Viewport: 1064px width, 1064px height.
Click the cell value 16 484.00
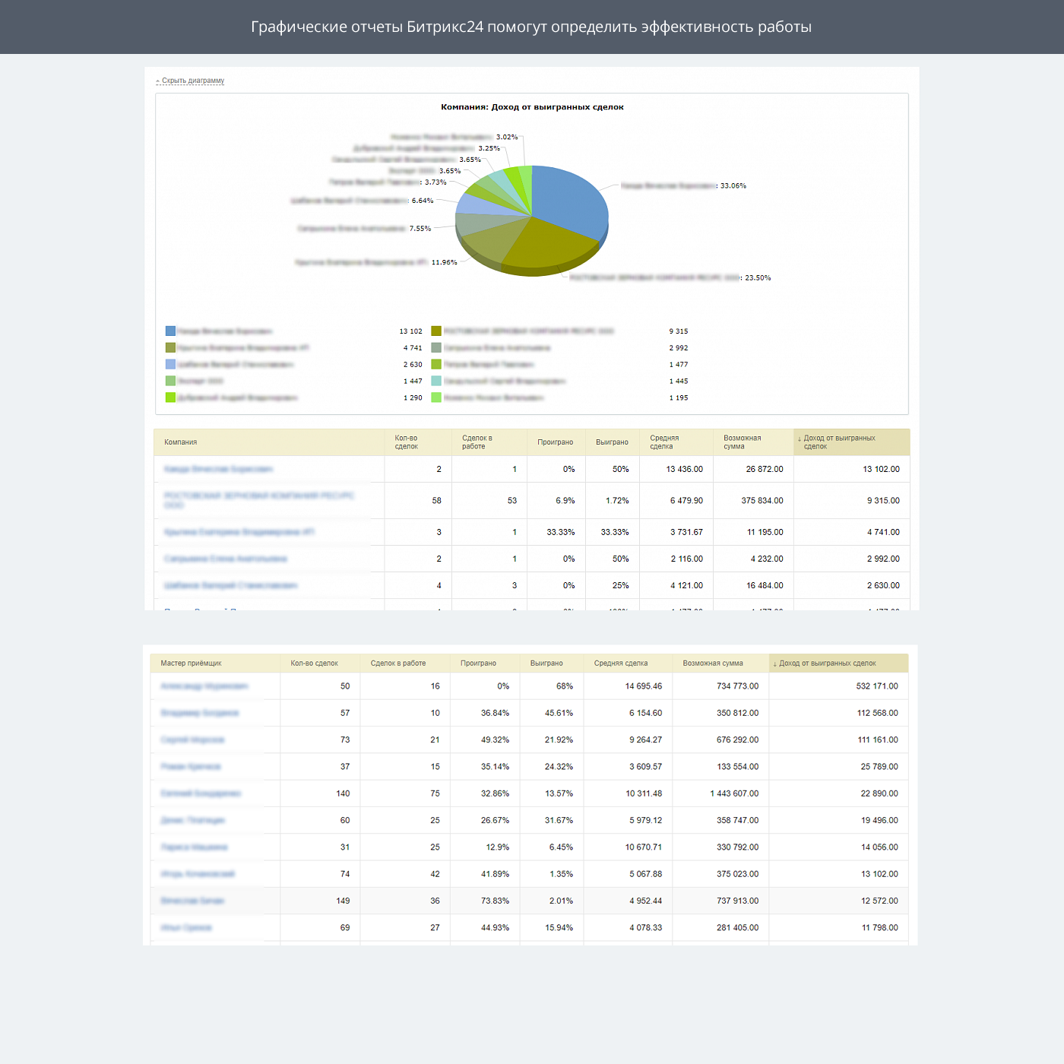coord(764,586)
